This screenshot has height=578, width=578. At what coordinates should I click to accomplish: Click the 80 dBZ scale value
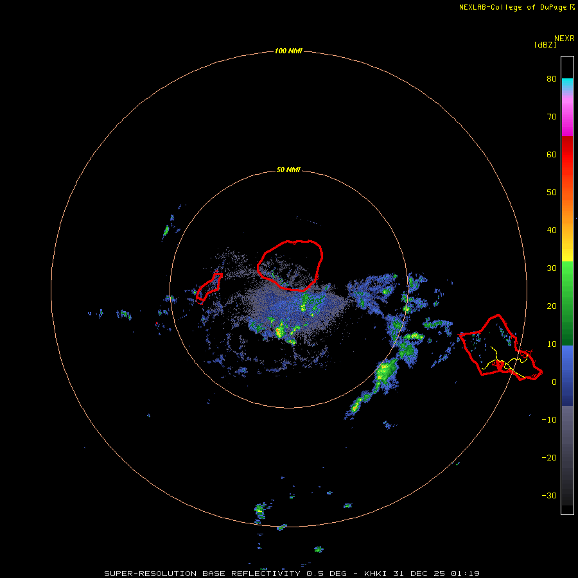[x=552, y=78]
